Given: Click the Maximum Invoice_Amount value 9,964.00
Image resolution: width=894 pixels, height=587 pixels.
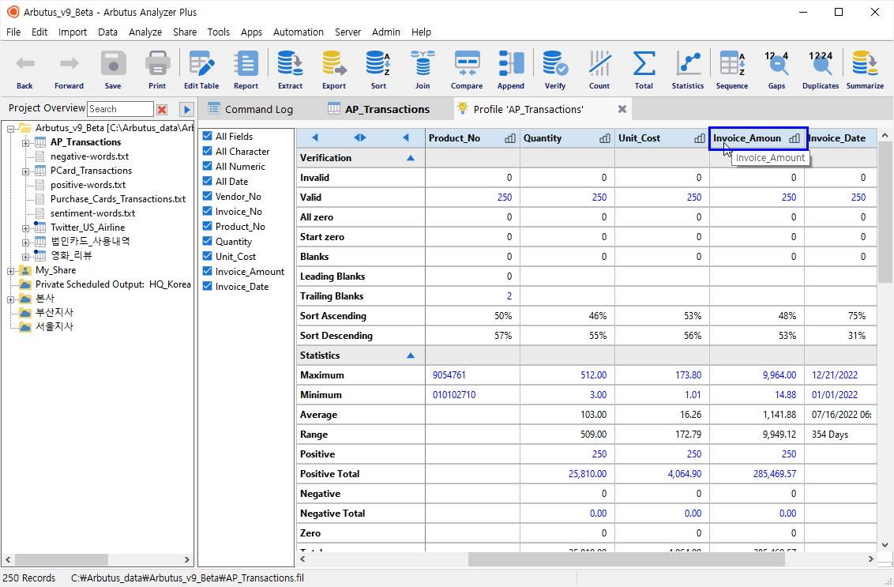Looking at the screenshot, I should point(779,374).
